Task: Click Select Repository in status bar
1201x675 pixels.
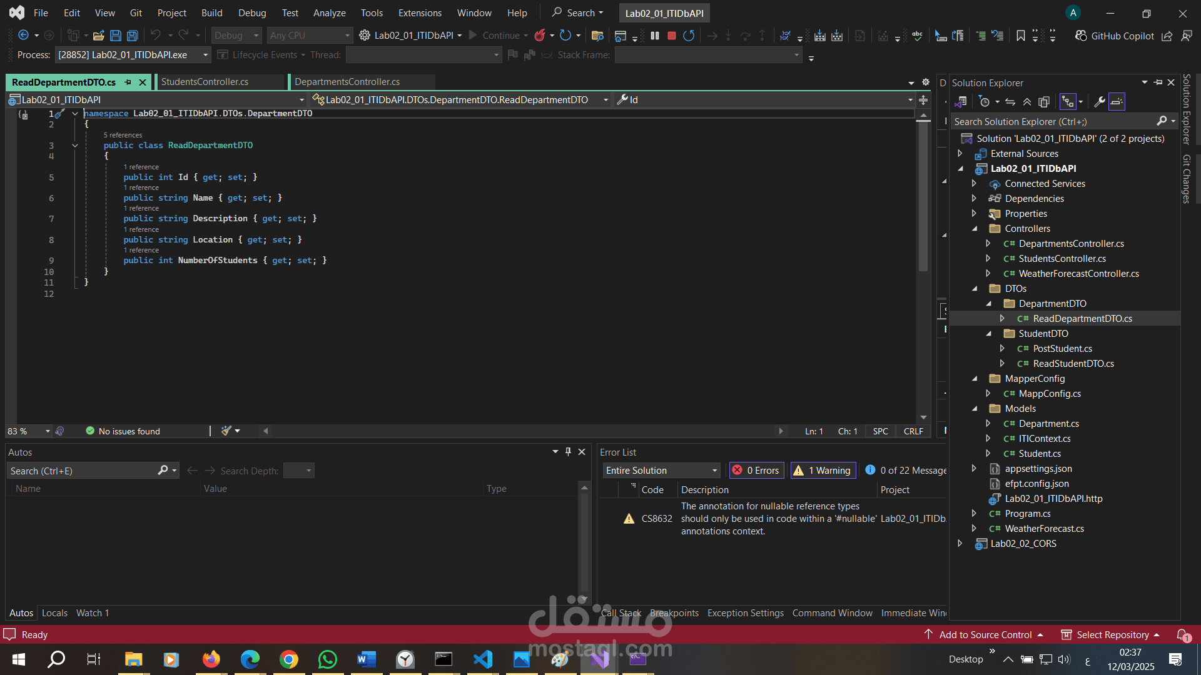Action: pyautogui.click(x=1111, y=635)
